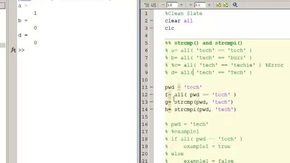The width and height of the screenshot is (290, 163).
Task: Click the "% pwd = 'tech'" comment on line 16
Action: click(186, 124)
